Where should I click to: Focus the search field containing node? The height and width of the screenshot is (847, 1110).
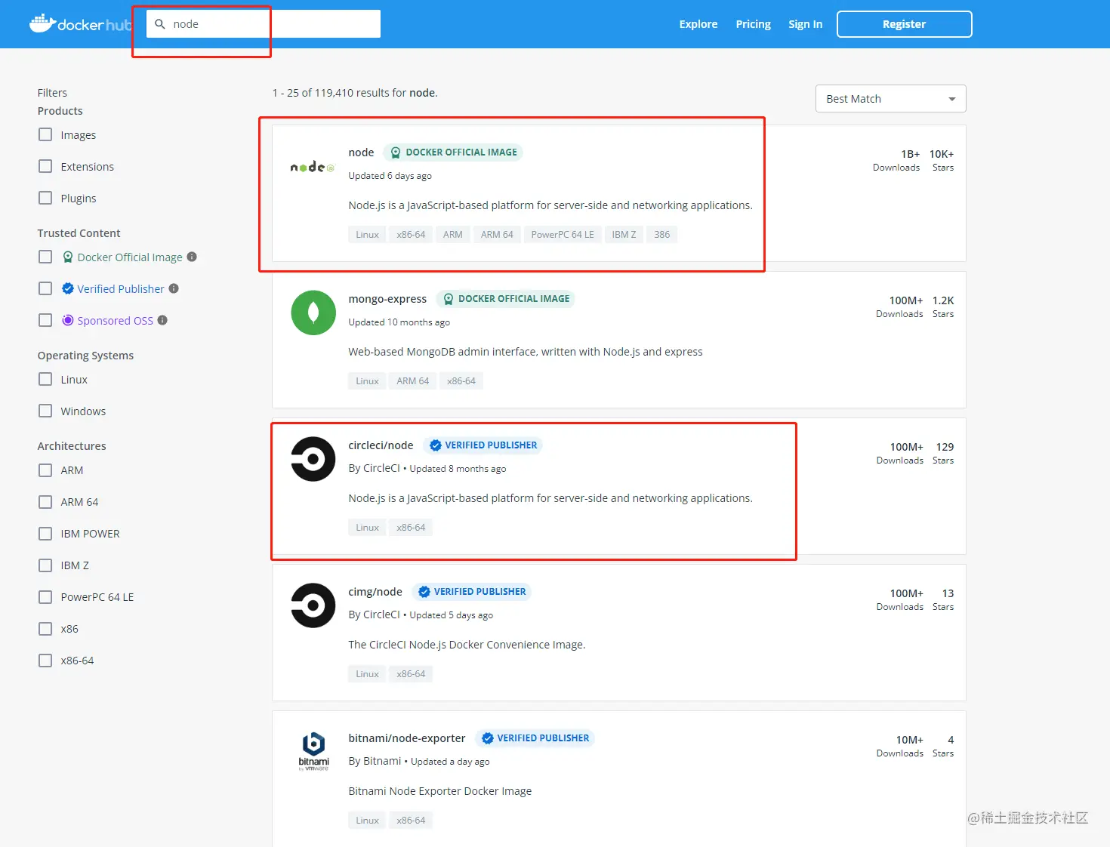pyautogui.click(x=264, y=24)
